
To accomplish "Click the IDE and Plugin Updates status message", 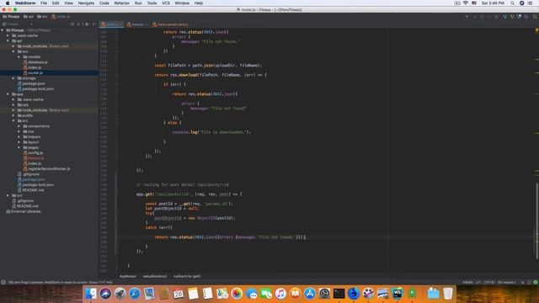I will point(60,283).
